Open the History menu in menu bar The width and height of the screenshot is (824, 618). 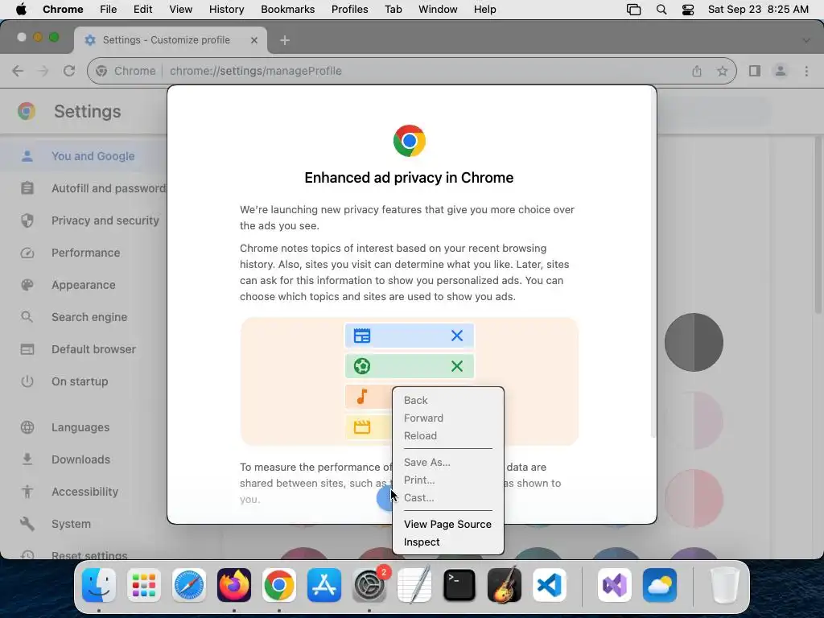pos(226,10)
